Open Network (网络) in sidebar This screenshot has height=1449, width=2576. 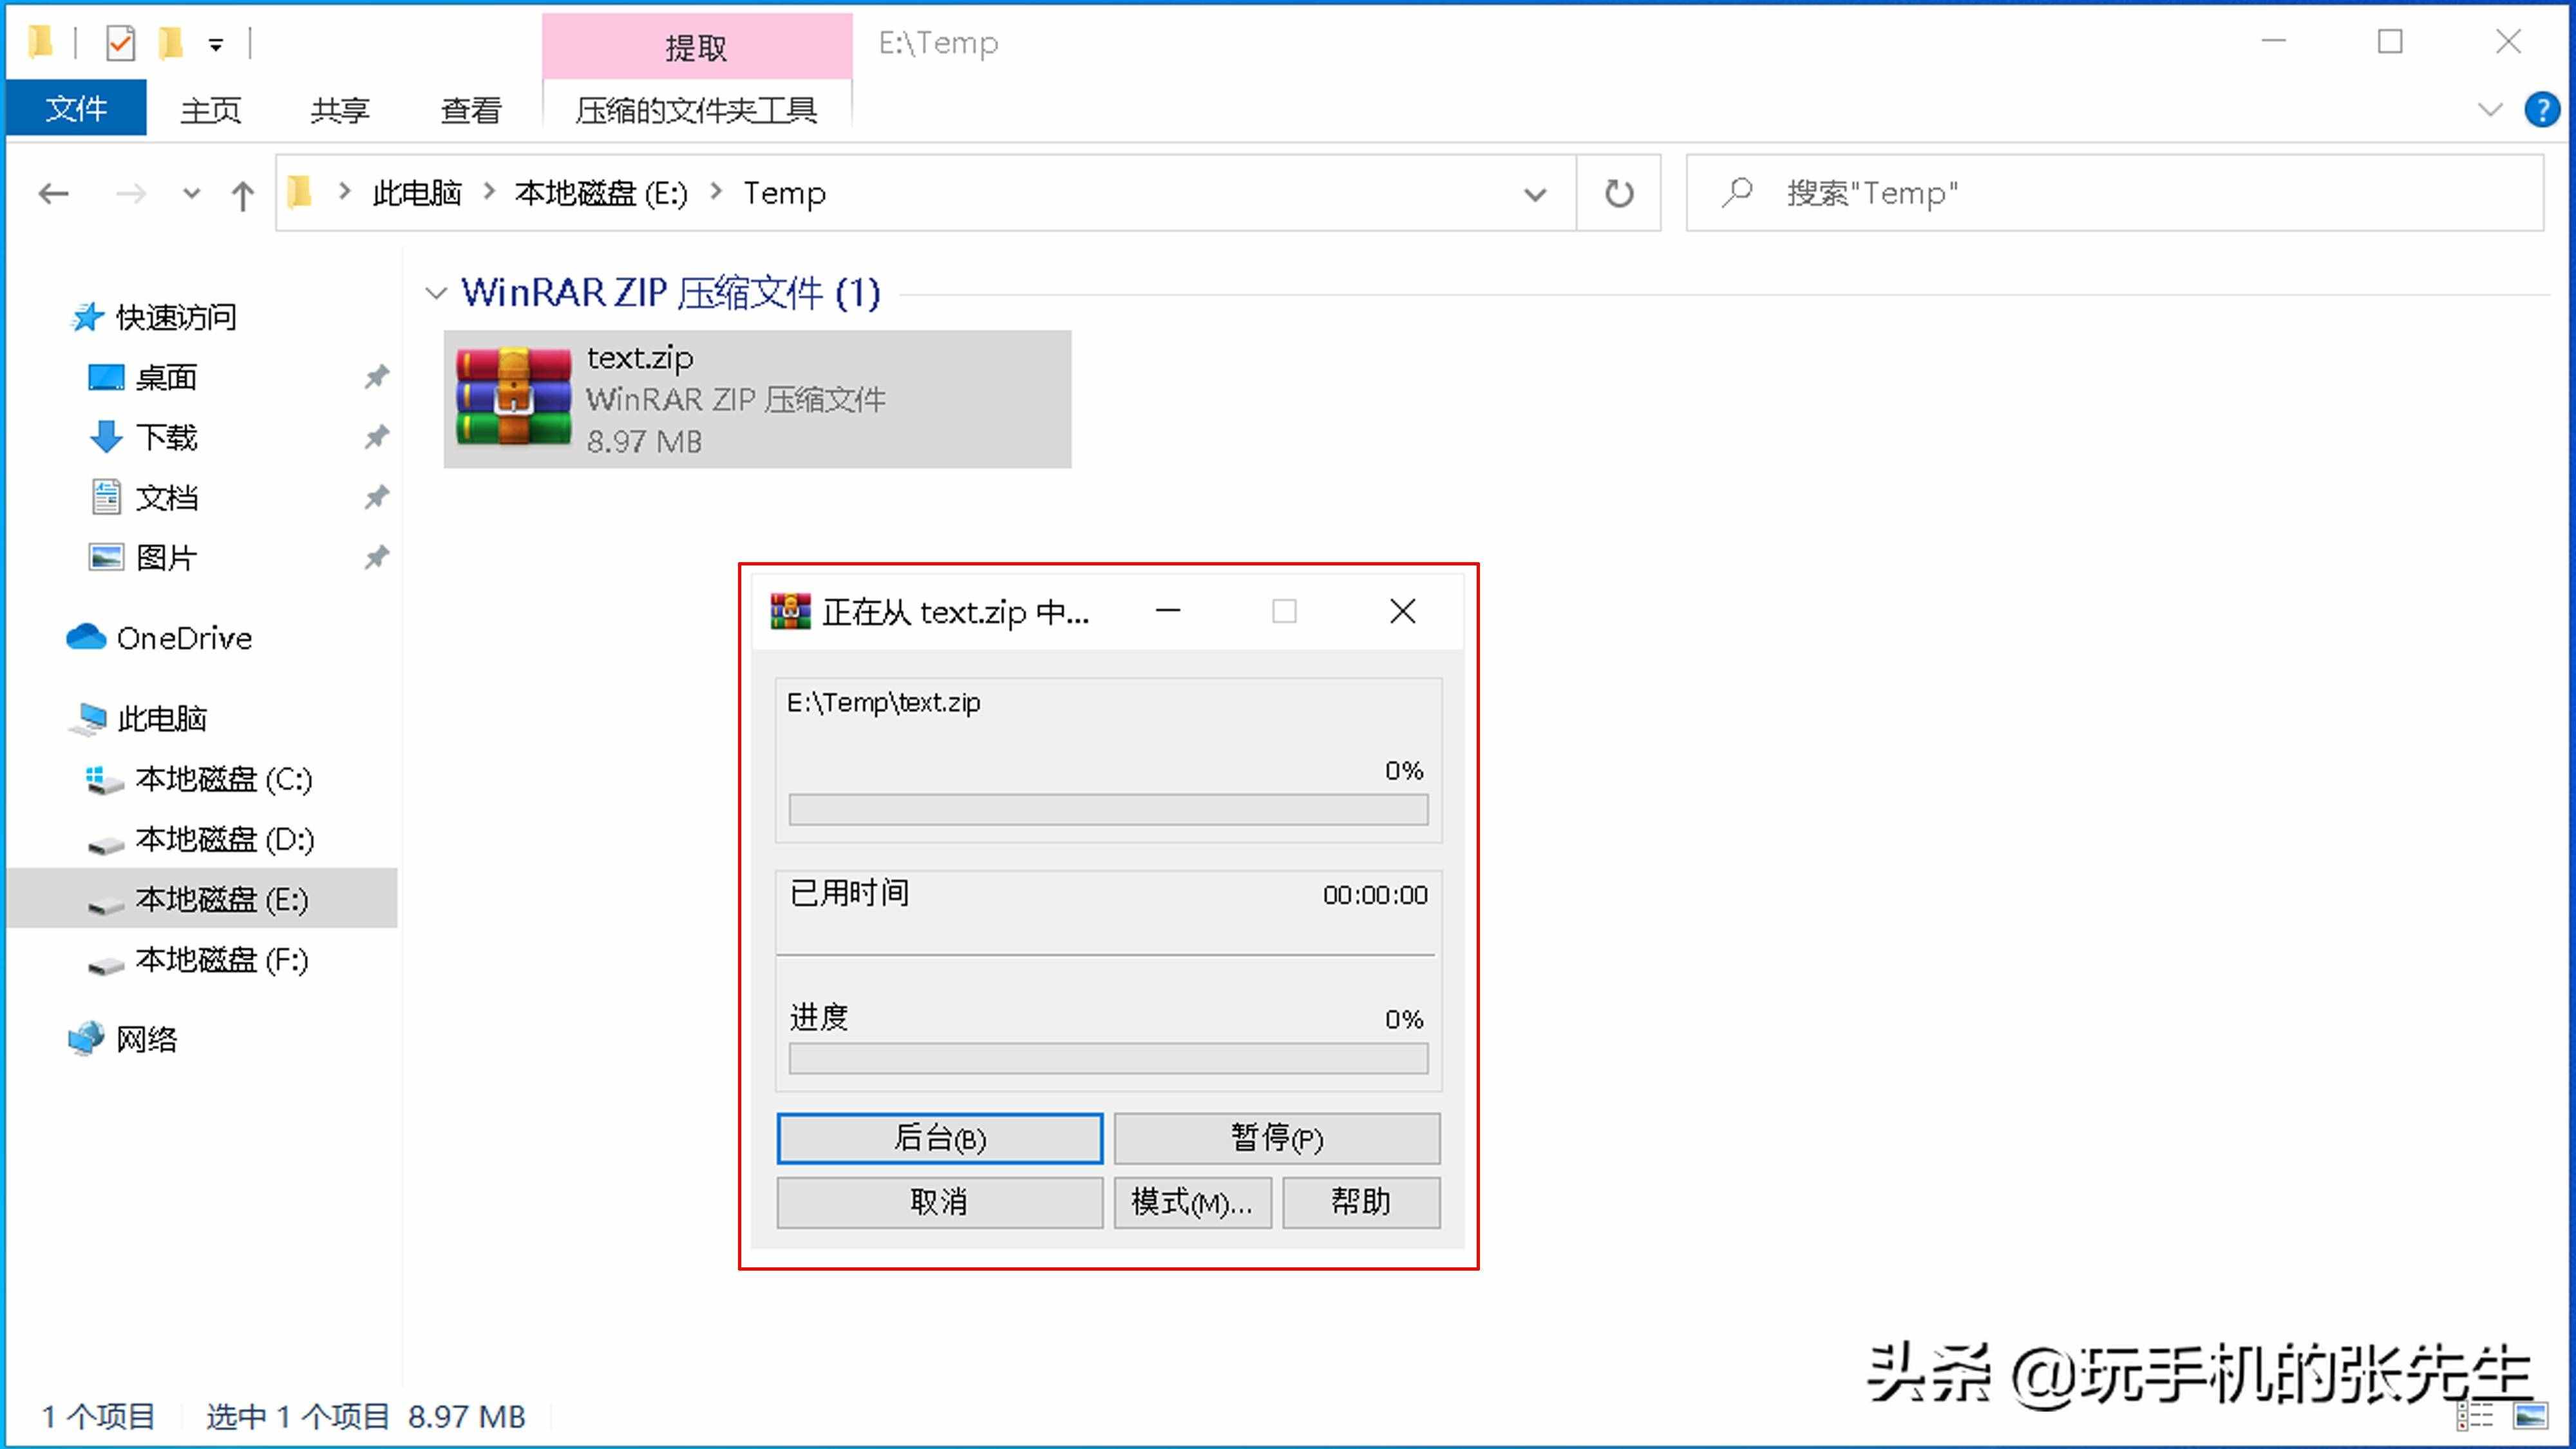[x=122, y=1039]
